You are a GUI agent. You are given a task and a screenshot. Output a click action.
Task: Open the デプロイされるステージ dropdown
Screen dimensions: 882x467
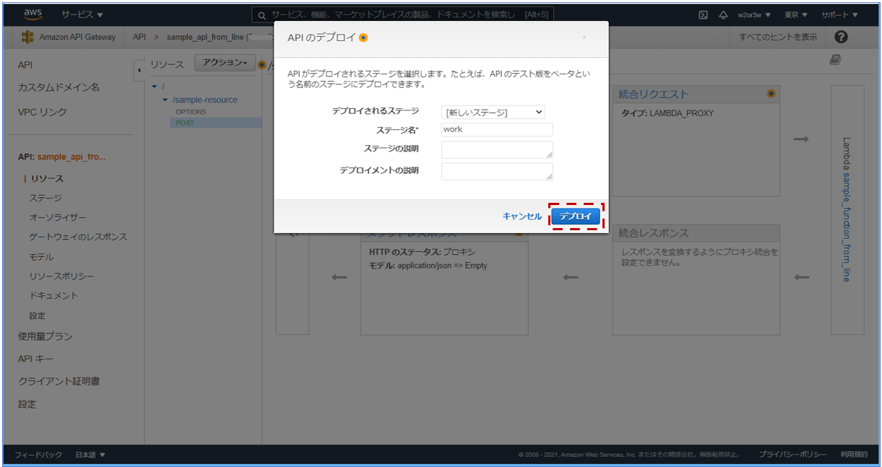click(495, 112)
